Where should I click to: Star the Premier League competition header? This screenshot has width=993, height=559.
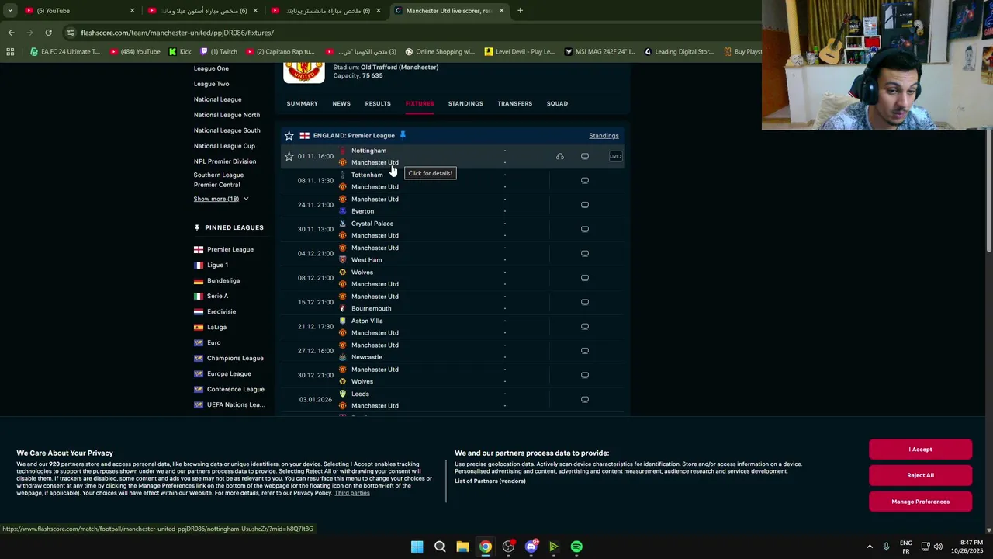[x=289, y=135]
